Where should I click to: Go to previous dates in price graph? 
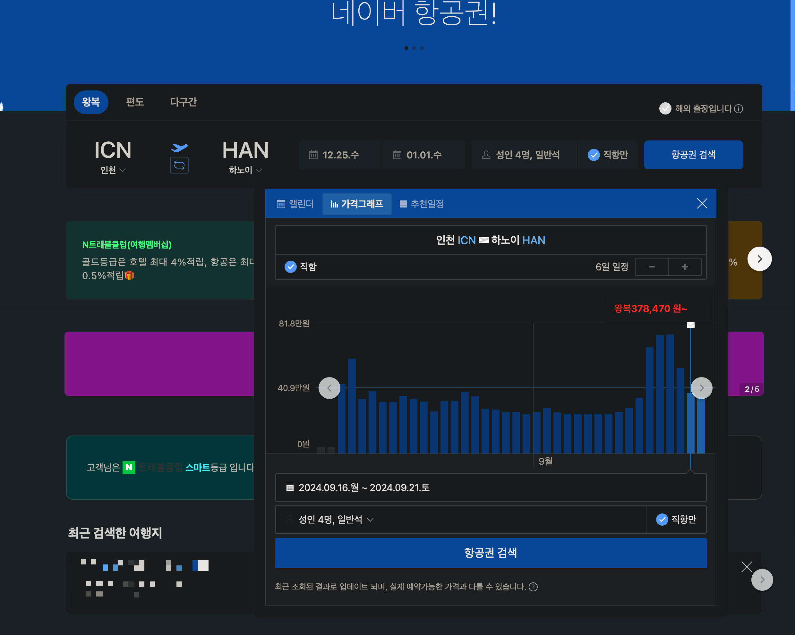[329, 388]
